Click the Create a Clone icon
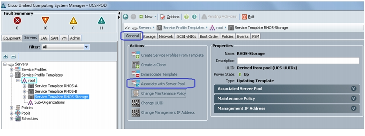 click(x=136, y=65)
